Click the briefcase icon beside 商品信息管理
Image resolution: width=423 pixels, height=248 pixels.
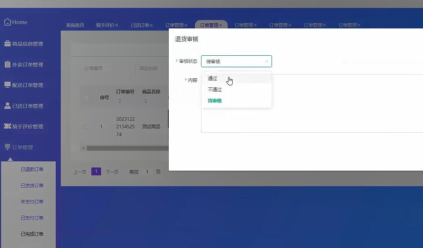[7, 43]
